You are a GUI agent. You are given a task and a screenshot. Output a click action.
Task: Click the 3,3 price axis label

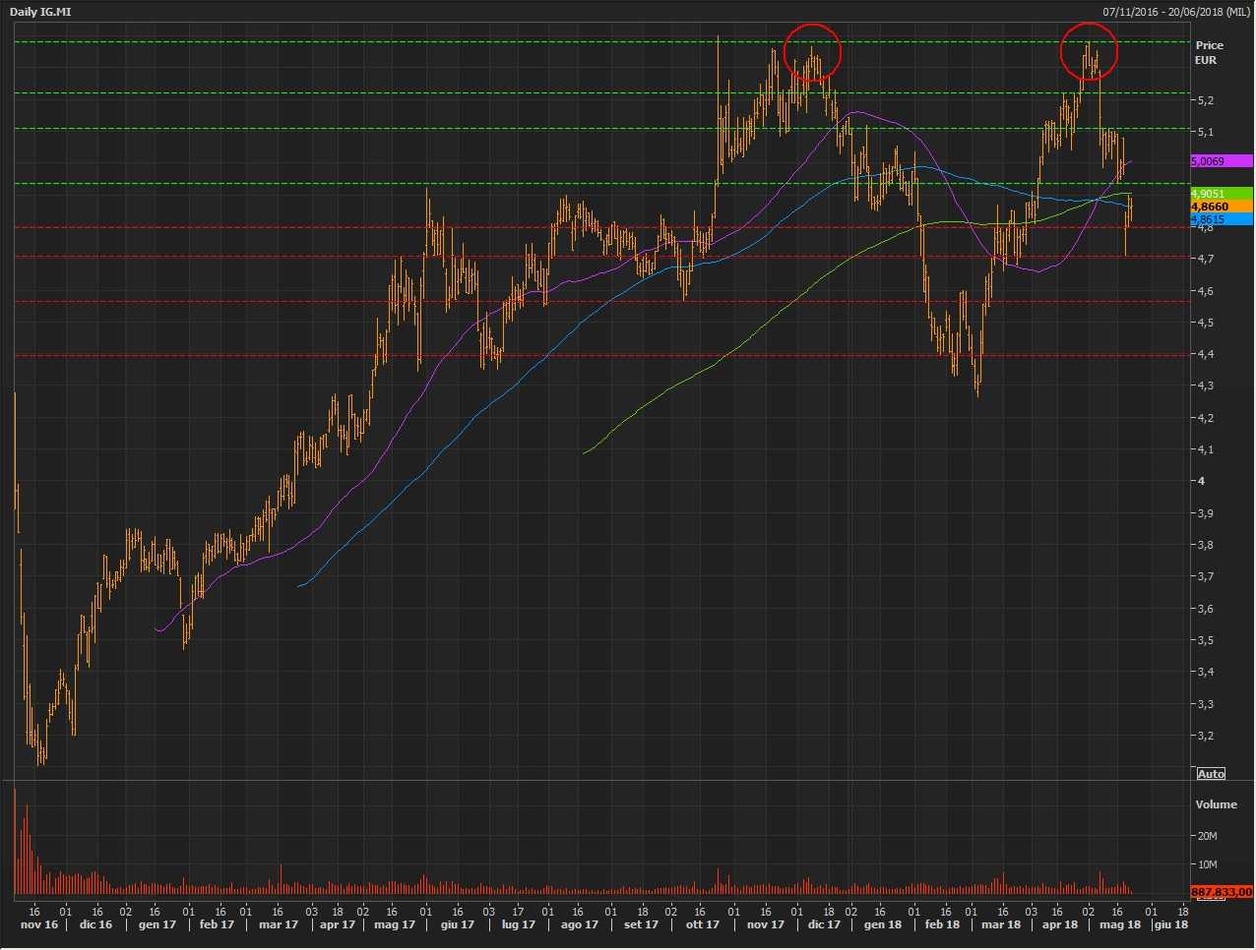[1206, 704]
